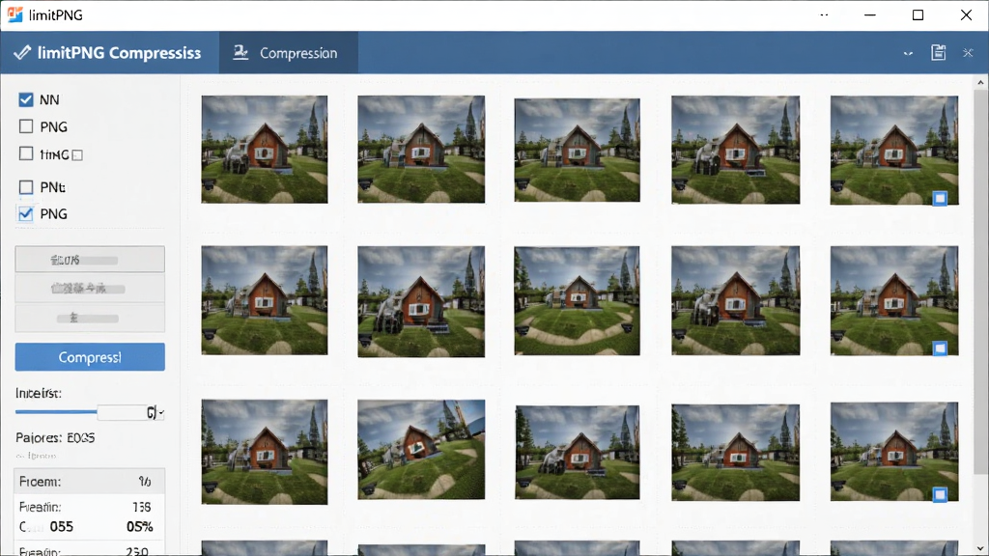Uncheck the NN checkbox
The width and height of the screenshot is (989, 556).
point(26,99)
